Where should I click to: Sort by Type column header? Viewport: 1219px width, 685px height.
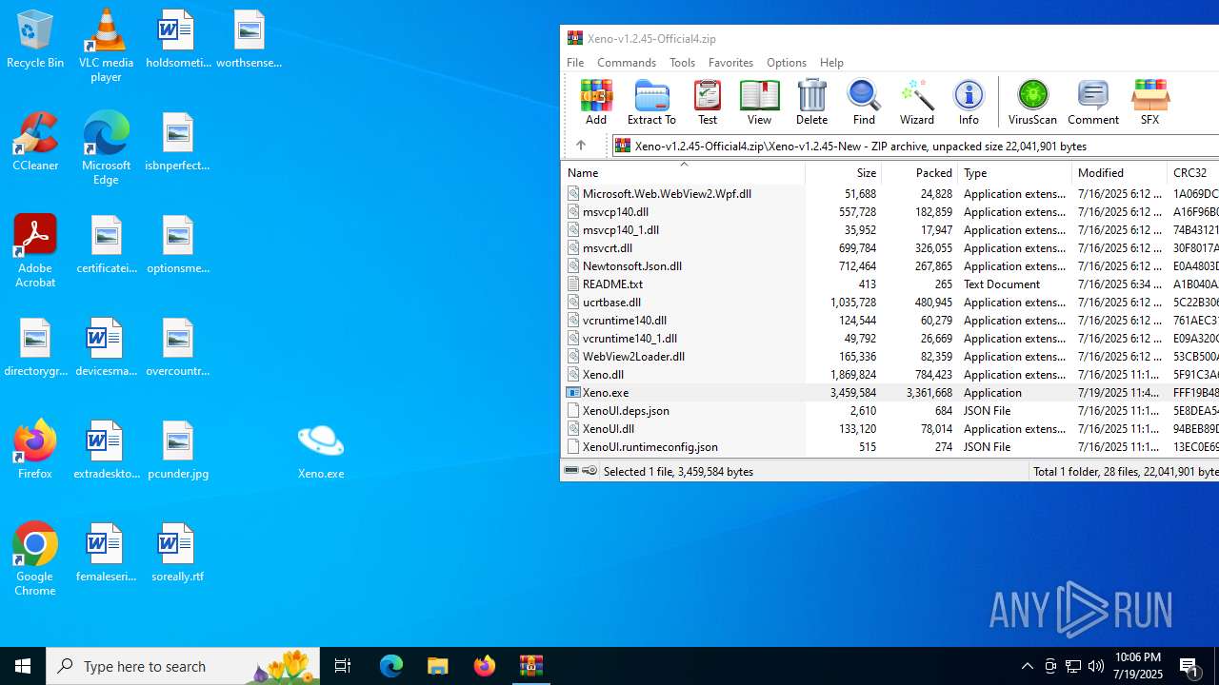1015,172
